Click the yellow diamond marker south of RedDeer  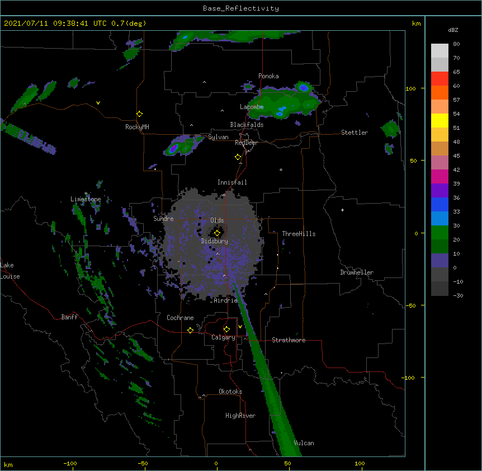[x=238, y=157]
